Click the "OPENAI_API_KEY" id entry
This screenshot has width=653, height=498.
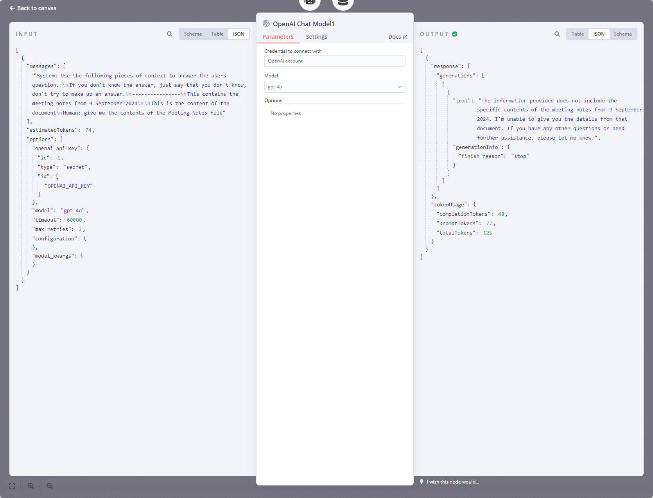point(68,186)
